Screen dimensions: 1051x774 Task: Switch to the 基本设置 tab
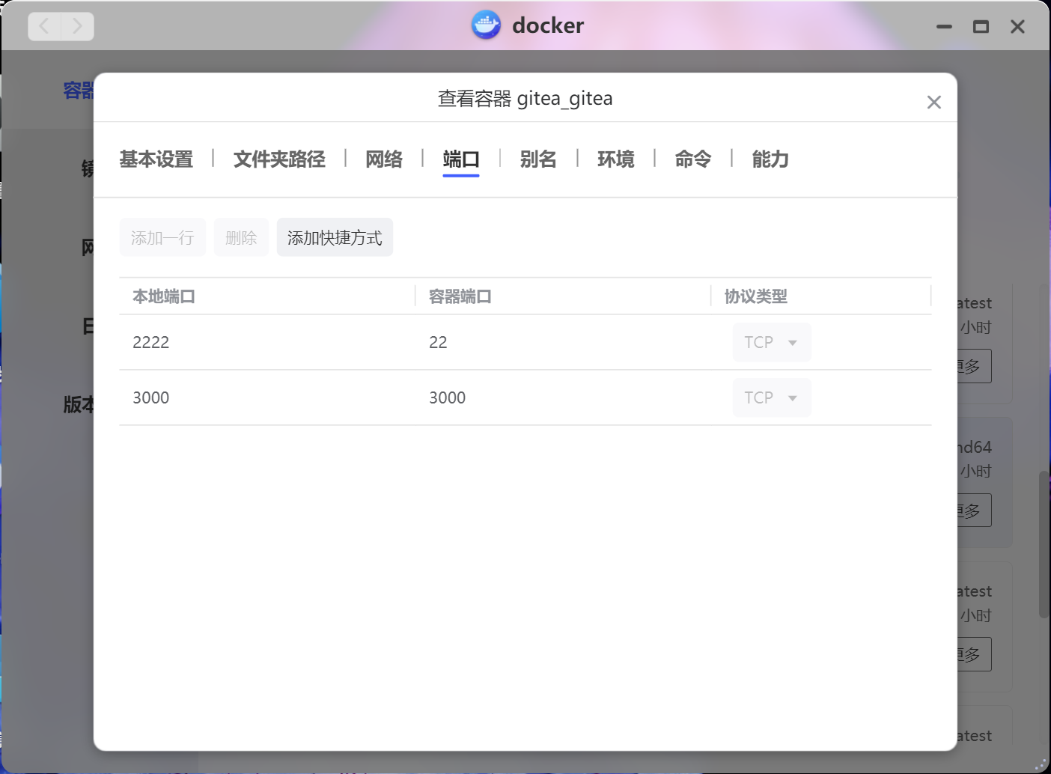click(156, 159)
